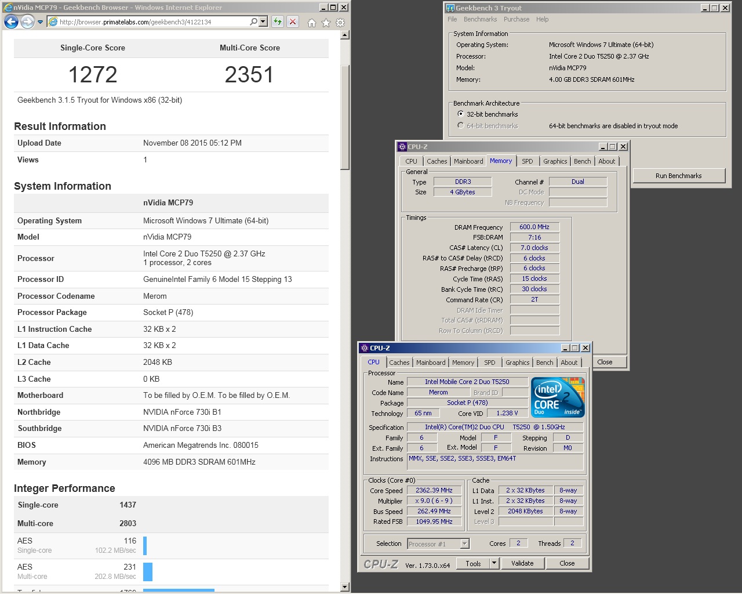The image size is (742, 594).
Task: Click the scroll-down arrow of browser scrollbar
Action: (x=345, y=586)
